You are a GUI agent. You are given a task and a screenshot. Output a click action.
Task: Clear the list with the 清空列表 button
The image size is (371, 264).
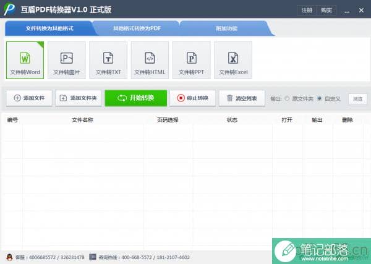[242, 98]
